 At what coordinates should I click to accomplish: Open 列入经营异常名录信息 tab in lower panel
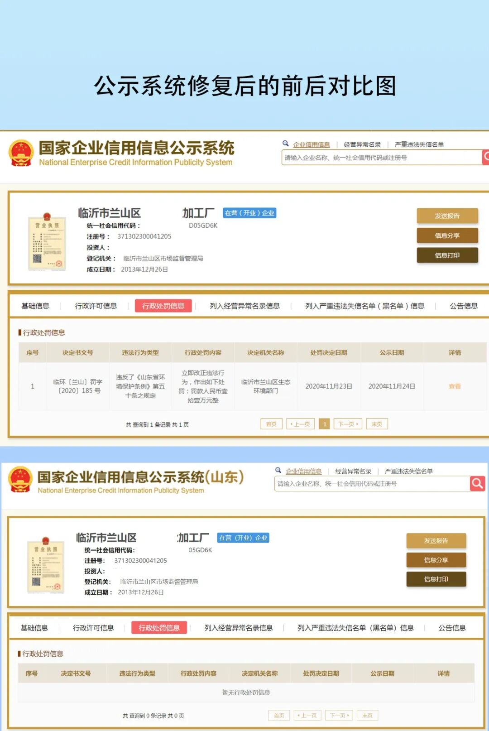click(x=239, y=628)
